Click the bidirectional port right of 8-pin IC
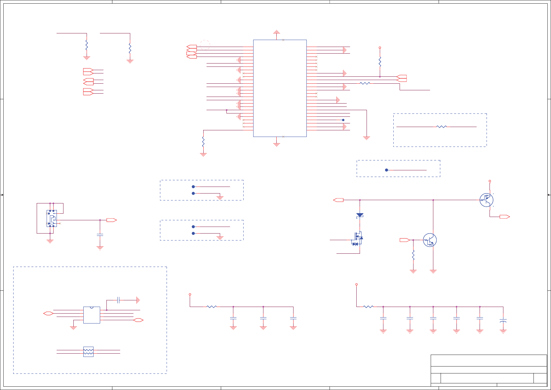Viewport: 551px width, 390px height. [138, 320]
